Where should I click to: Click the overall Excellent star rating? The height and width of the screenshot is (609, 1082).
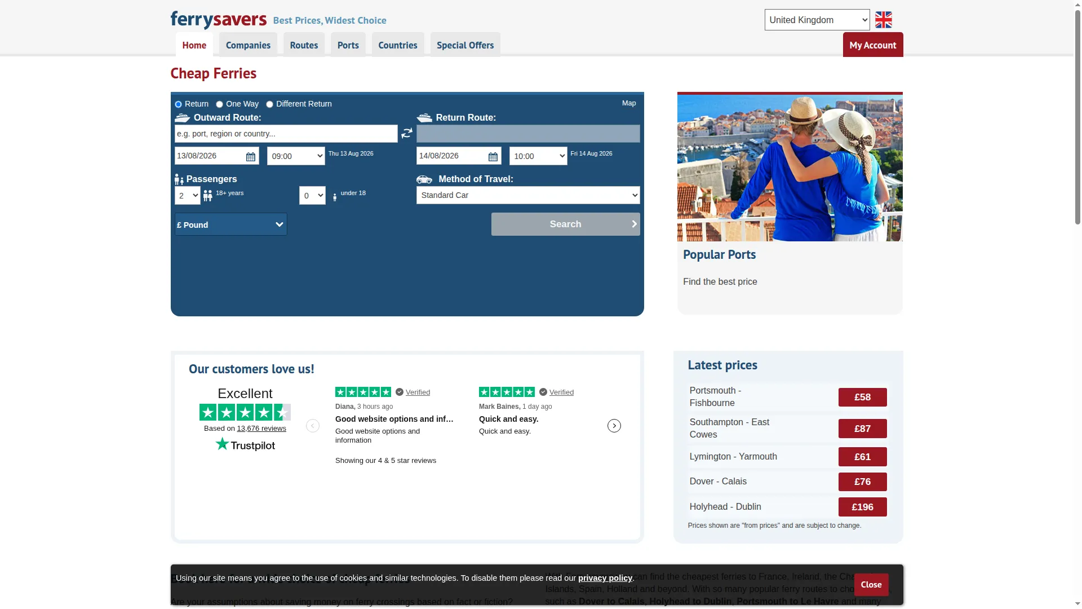(x=245, y=412)
